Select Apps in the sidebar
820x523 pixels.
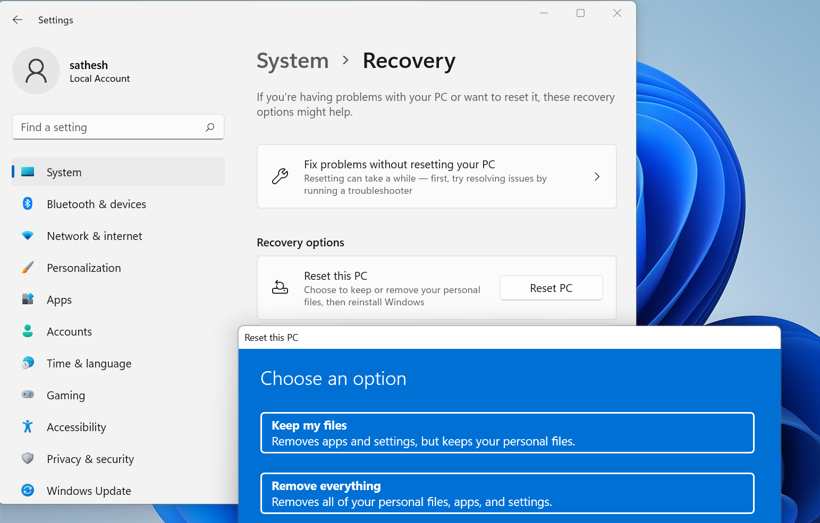[x=118, y=299]
